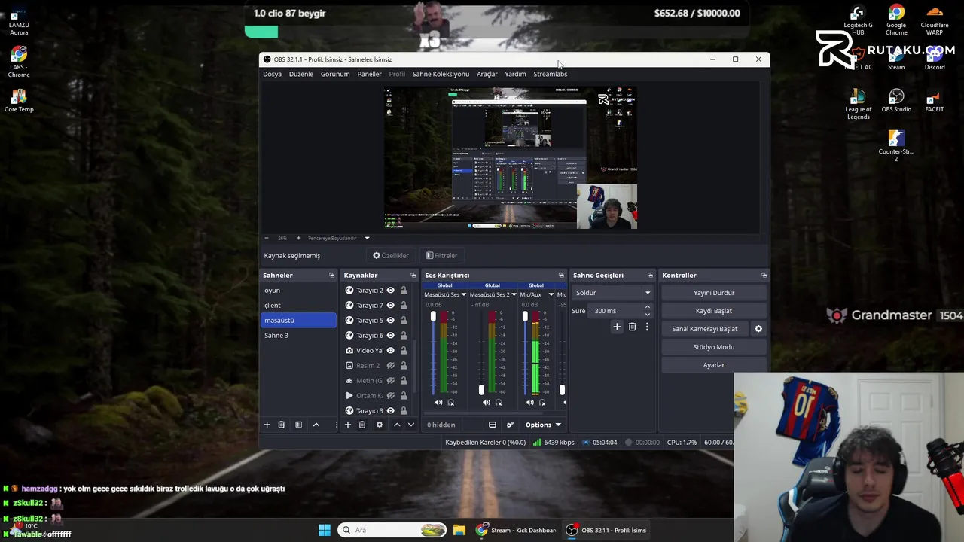Enable Stüdyo Modu
Screen dimensions: 964x542
714,347
